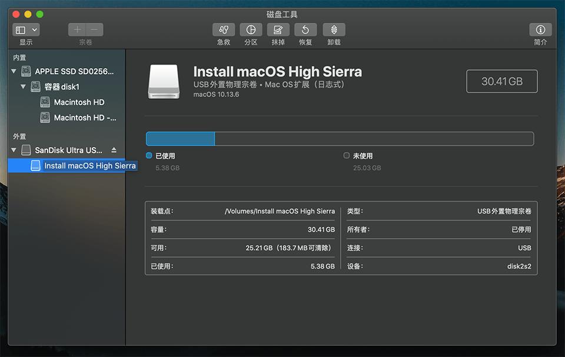Open the 显示 view options dropdown
Viewport: 565px width, 357px height.
(26, 29)
